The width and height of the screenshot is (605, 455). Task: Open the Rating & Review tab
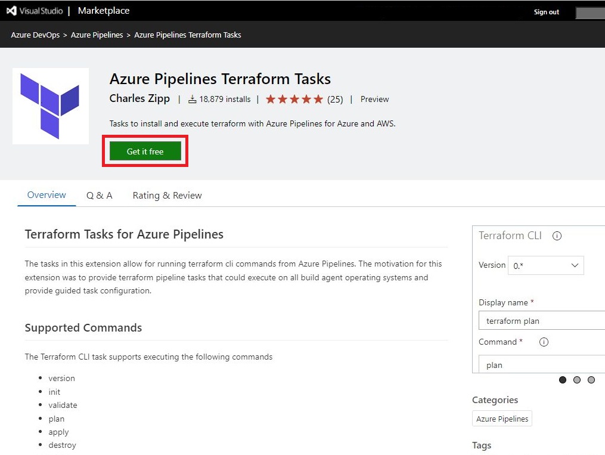pos(167,195)
